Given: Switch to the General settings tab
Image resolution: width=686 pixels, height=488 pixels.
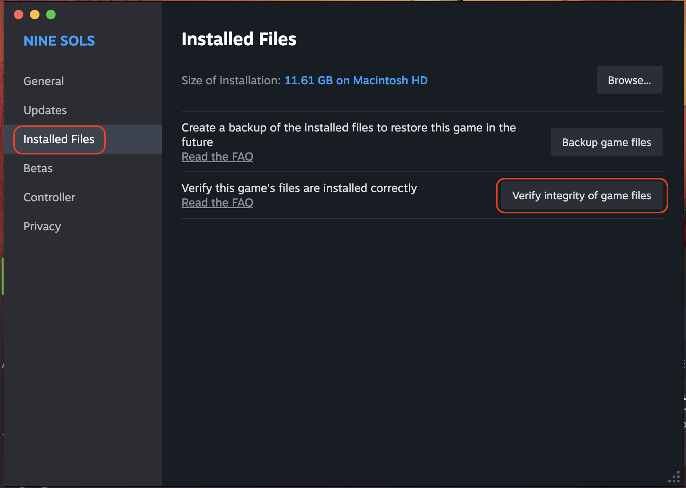Looking at the screenshot, I should (x=44, y=81).
